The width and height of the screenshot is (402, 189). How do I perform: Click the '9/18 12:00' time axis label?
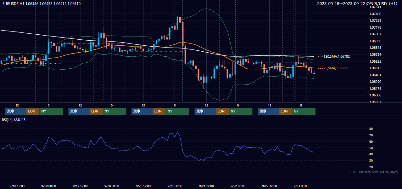[17, 186]
